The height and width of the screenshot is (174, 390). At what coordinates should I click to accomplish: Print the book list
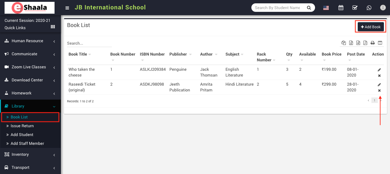coord(373,43)
